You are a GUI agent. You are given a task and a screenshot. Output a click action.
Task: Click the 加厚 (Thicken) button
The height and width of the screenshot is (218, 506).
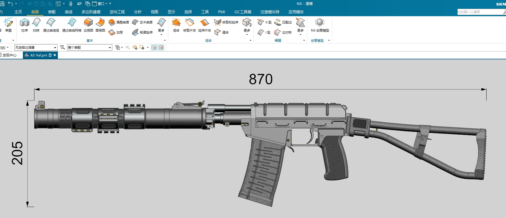[x=116, y=32]
